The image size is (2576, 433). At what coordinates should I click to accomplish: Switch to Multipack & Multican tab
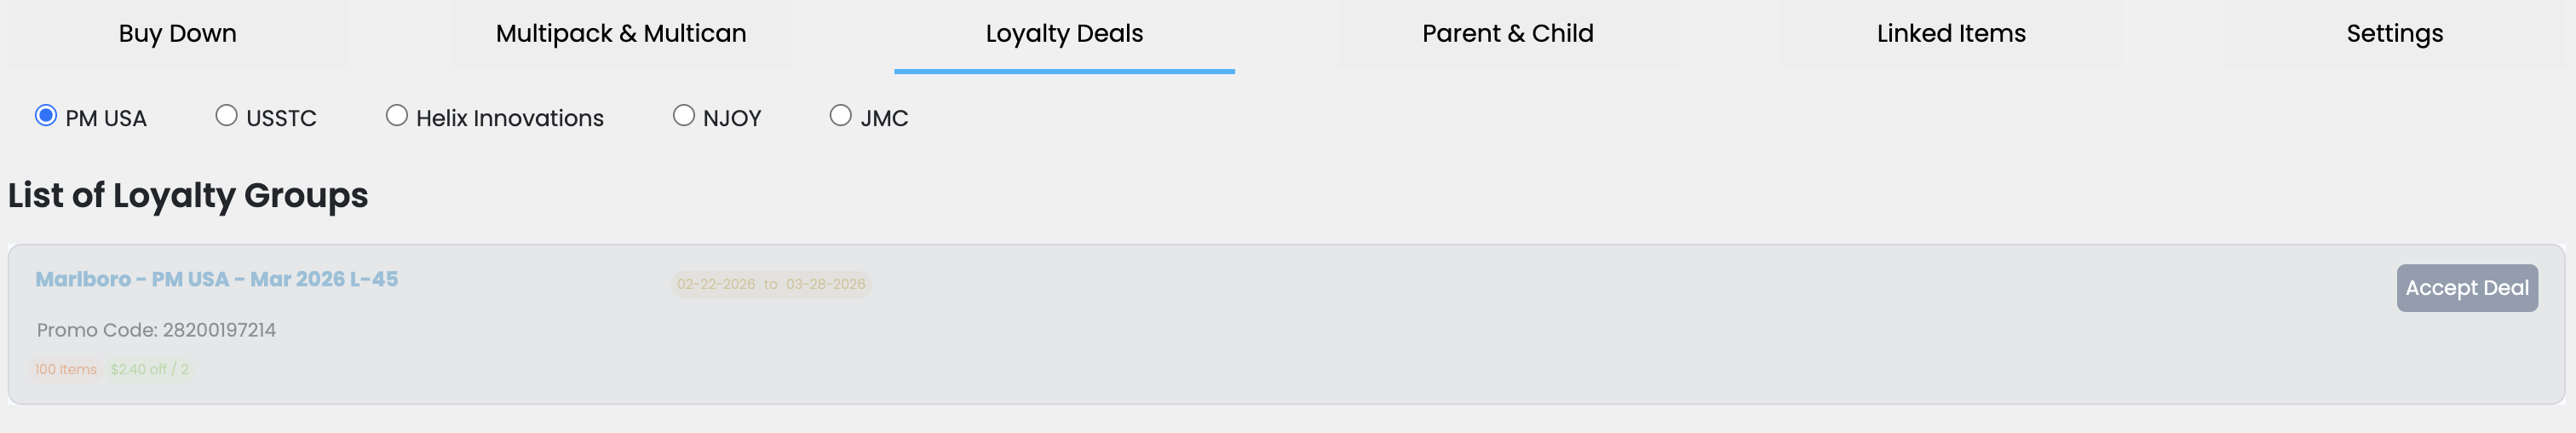click(x=620, y=34)
